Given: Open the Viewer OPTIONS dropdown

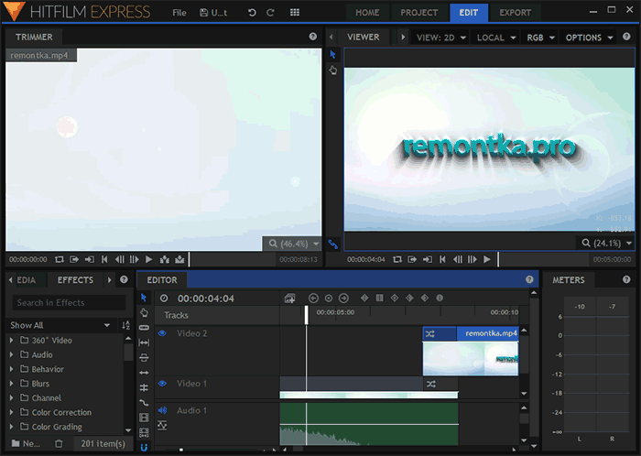Looking at the screenshot, I should click(x=589, y=38).
